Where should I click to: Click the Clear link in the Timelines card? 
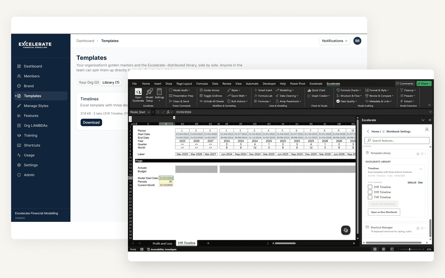pyautogui.click(x=420, y=182)
